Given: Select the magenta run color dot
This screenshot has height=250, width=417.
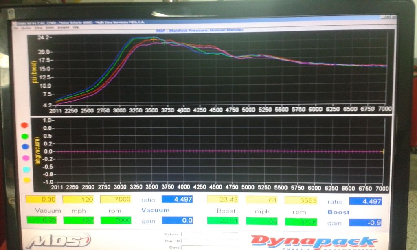Looking at the screenshot, I should tap(26, 158).
